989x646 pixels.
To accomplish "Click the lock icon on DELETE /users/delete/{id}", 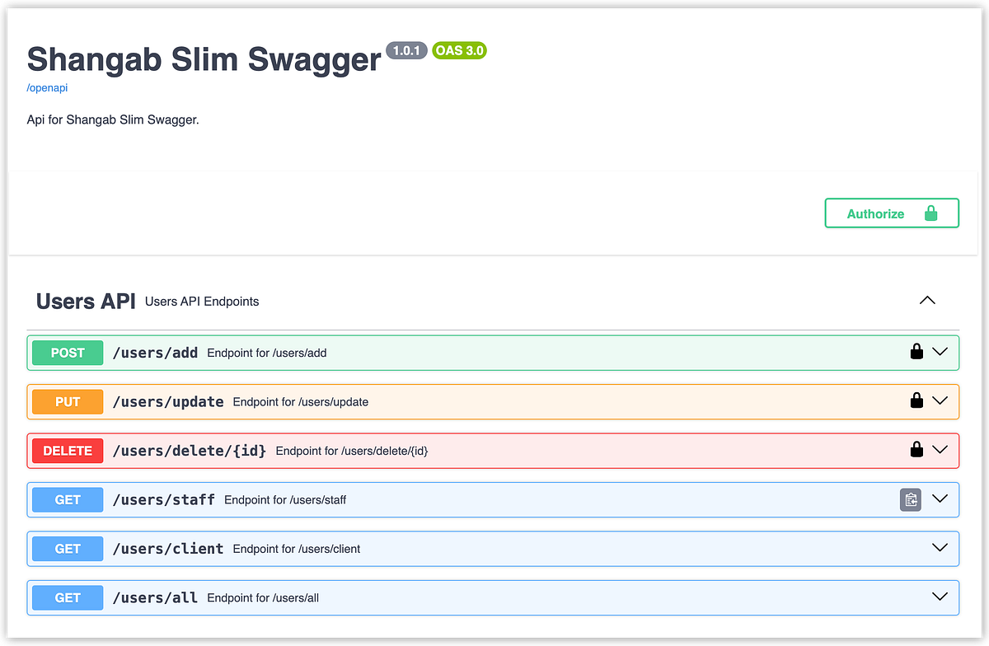I will [916, 449].
